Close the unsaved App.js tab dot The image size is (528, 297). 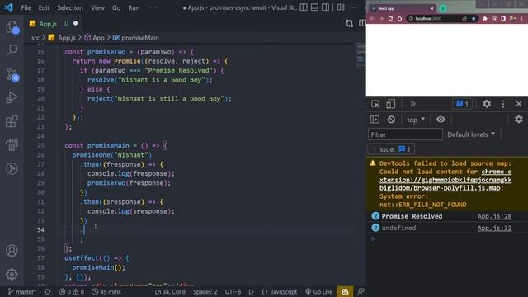coord(75,23)
